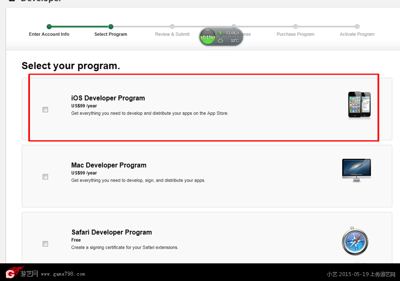The width and height of the screenshot is (400, 281).
Task: Click the iMac computer image
Action: 356,170
